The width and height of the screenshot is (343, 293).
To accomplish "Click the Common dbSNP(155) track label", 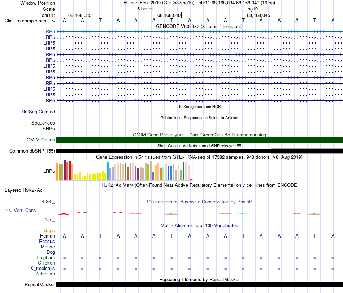I will 32,151.
